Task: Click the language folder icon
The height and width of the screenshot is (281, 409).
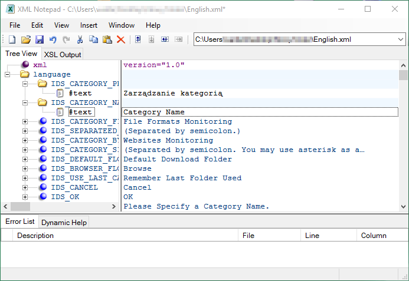Action: pyautogui.click(x=25, y=74)
